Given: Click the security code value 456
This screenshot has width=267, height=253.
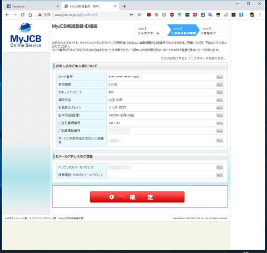Looking at the screenshot, I should 111,92.
